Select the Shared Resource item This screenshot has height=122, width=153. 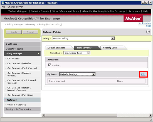pyautogui.click(x=22, y=105)
